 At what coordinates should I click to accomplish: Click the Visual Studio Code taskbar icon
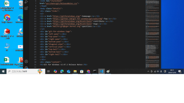[101, 71]
